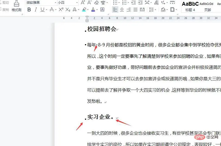
Task: Apply the 标题 4 heading style
Action: [190, 6]
